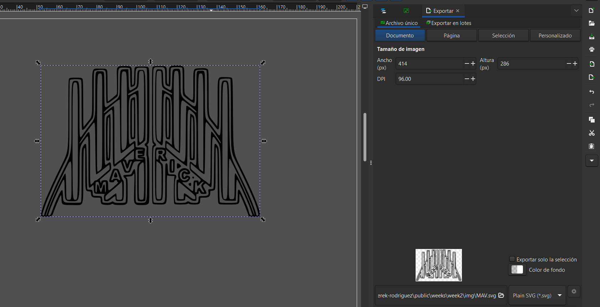600x307 pixels.
Task: Click the Import file icon
Action: 591,64
